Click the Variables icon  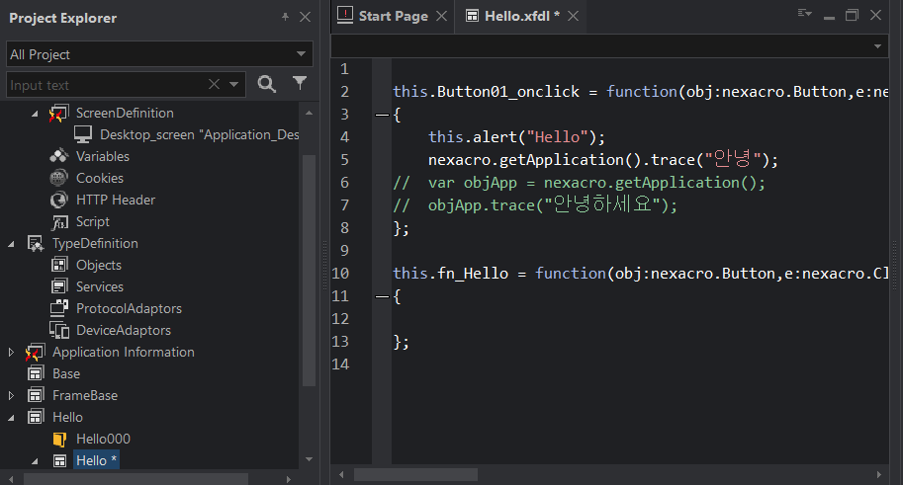click(x=58, y=156)
